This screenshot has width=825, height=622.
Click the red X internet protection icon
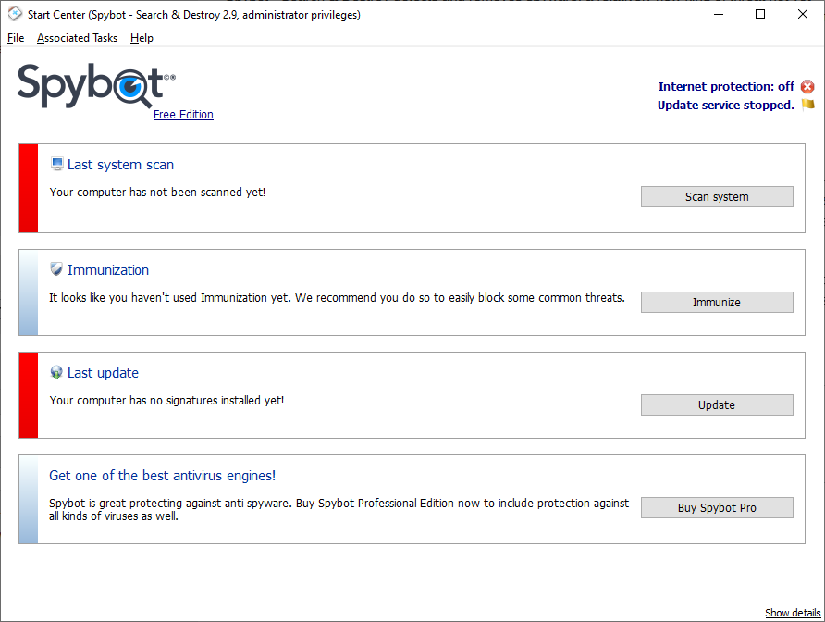(807, 86)
